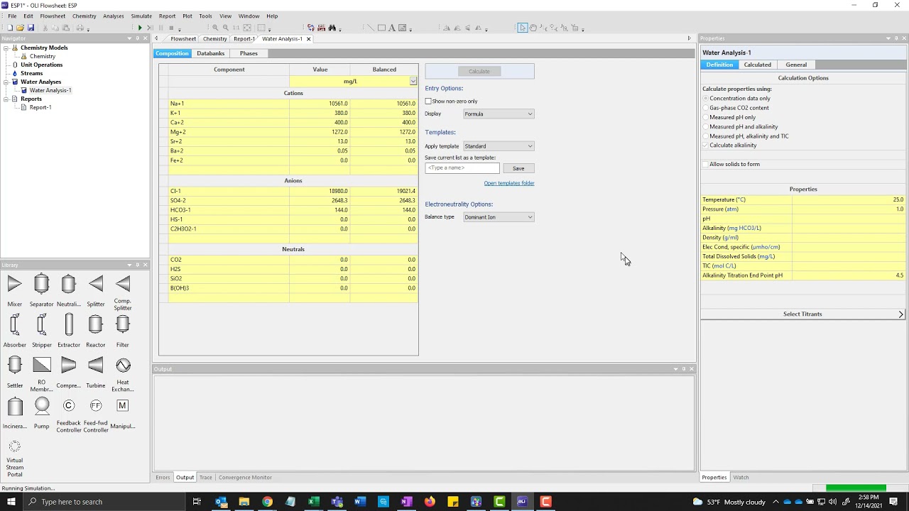Open the mg/L units dropdown
Screen dimensions: 909x511
pos(413,82)
